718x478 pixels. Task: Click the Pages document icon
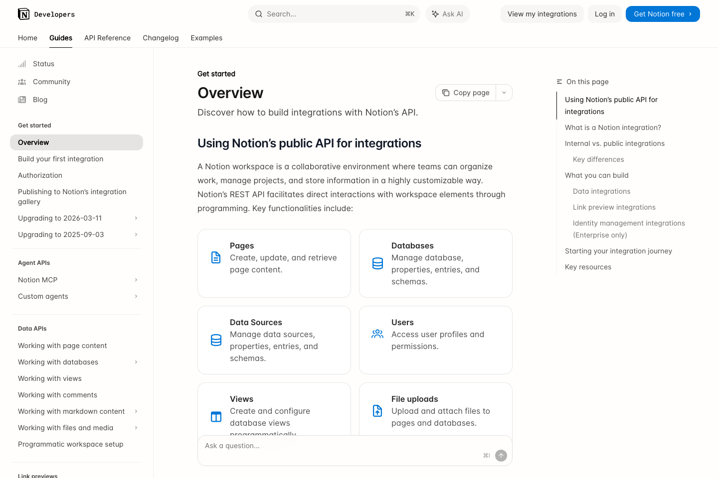[x=216, y=257]
